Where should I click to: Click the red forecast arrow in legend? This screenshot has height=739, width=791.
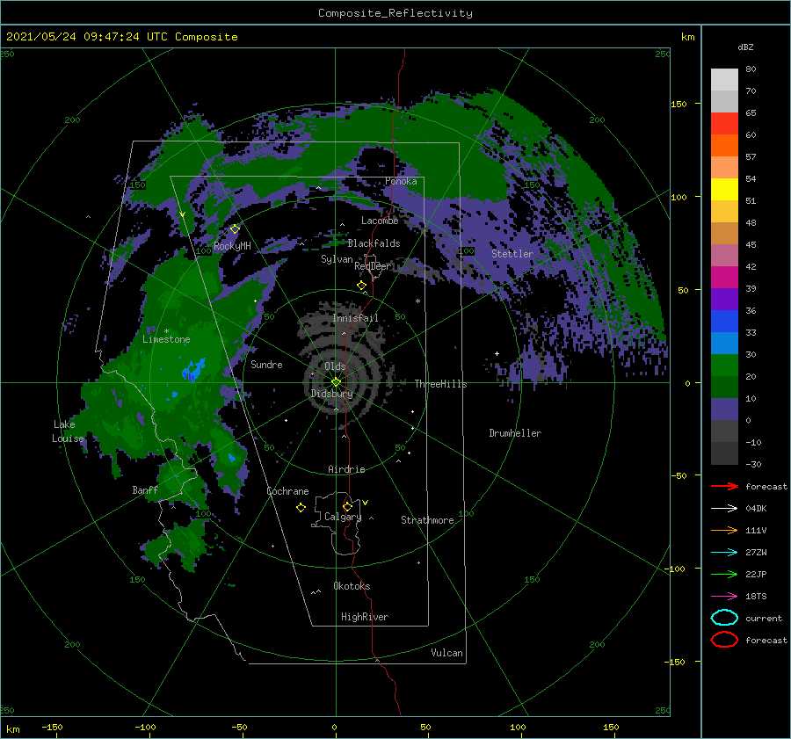pyautogui.click(x=724, y=486)
